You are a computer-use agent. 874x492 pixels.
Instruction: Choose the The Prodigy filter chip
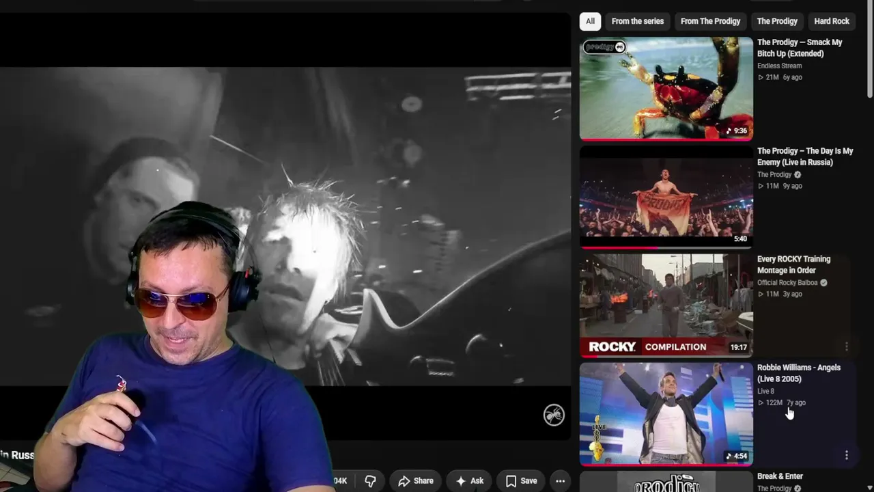point(777,21)
